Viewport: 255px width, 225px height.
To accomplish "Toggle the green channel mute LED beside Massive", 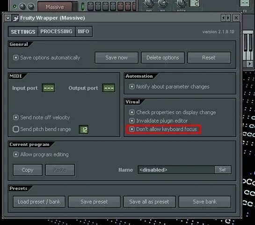I will [15, 7].
